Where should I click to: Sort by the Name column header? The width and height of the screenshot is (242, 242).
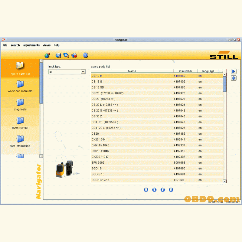point(132,71)
